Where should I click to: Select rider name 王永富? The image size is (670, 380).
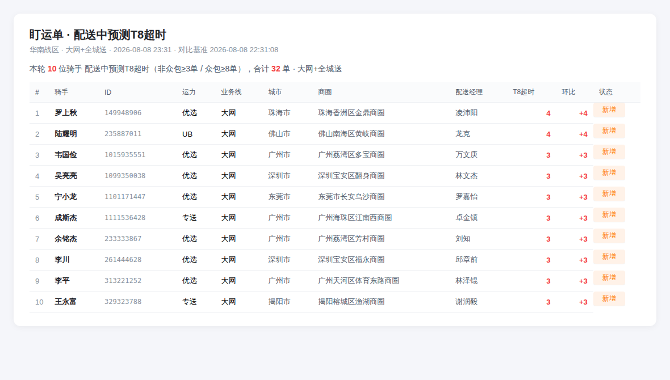pos(66,301)
